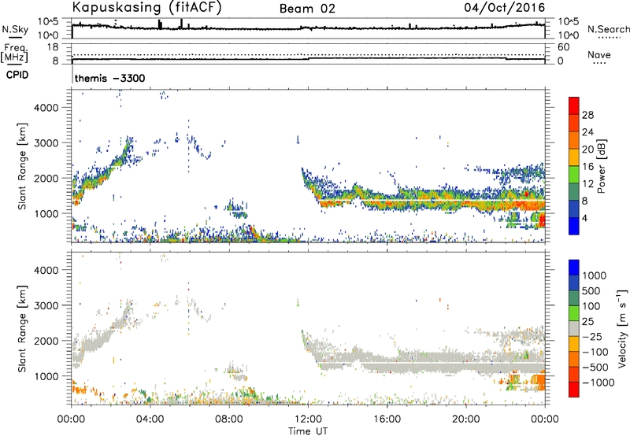Click the '18' frequency axis tick

pyautogui.click(x=53, y=47)
